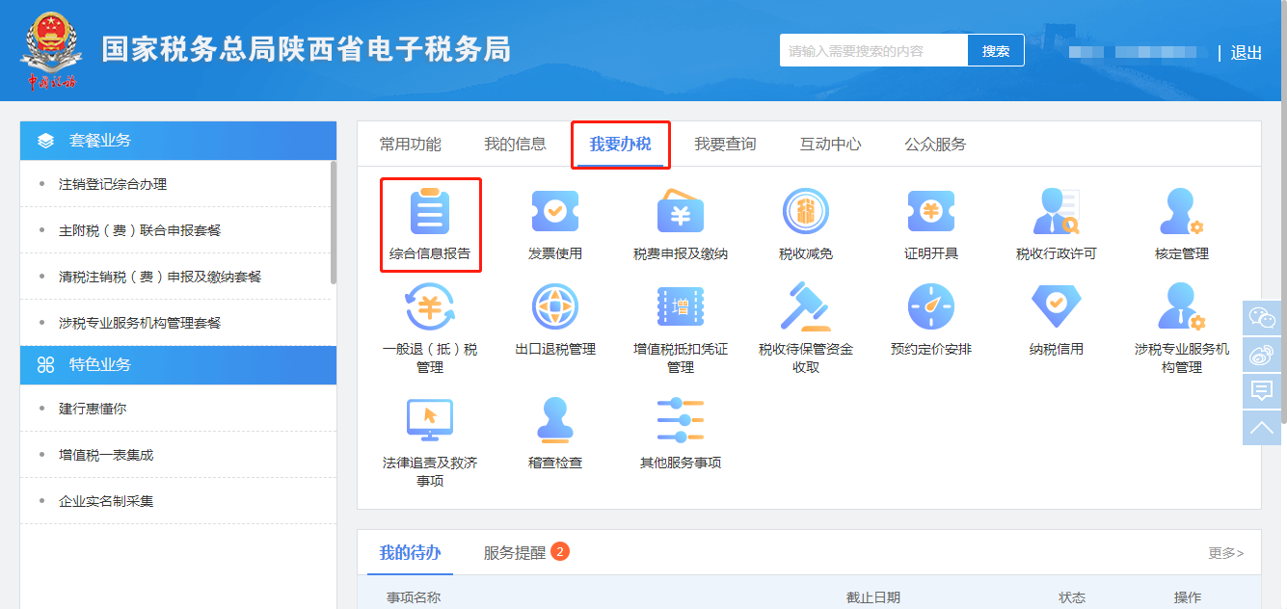Click the 发票使用 ticket icon
The image size is (1287, 609).
click(555, 213)
